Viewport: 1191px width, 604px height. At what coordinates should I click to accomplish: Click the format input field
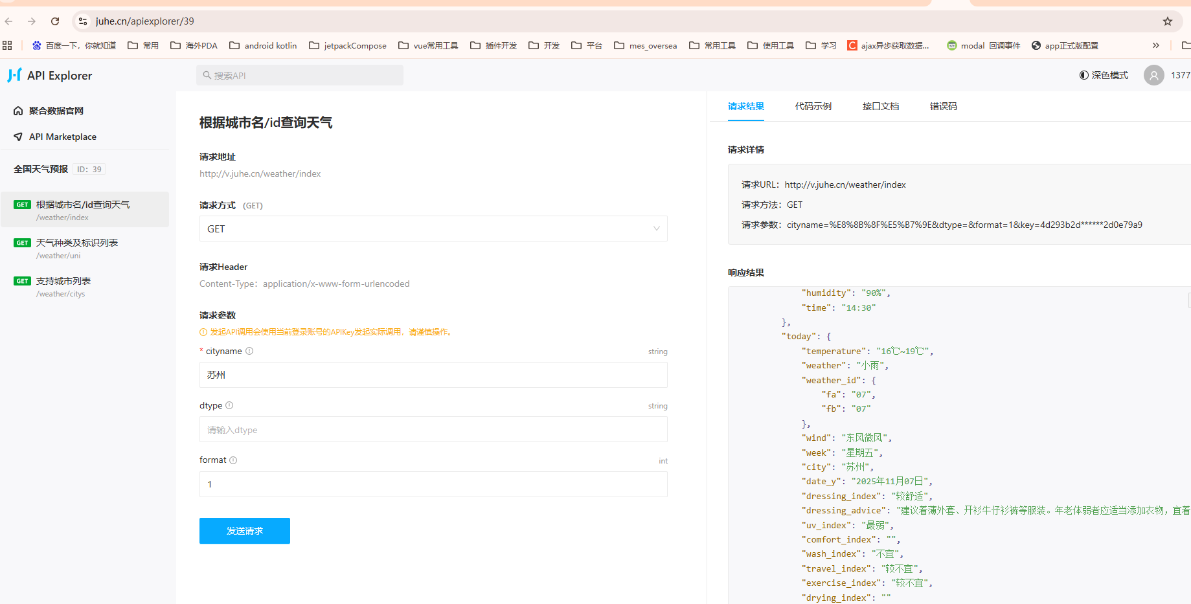click(x=433, y=484)
